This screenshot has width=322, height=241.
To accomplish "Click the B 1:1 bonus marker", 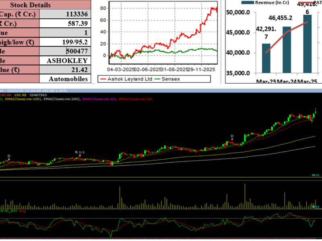I will (x=79, y=152).
